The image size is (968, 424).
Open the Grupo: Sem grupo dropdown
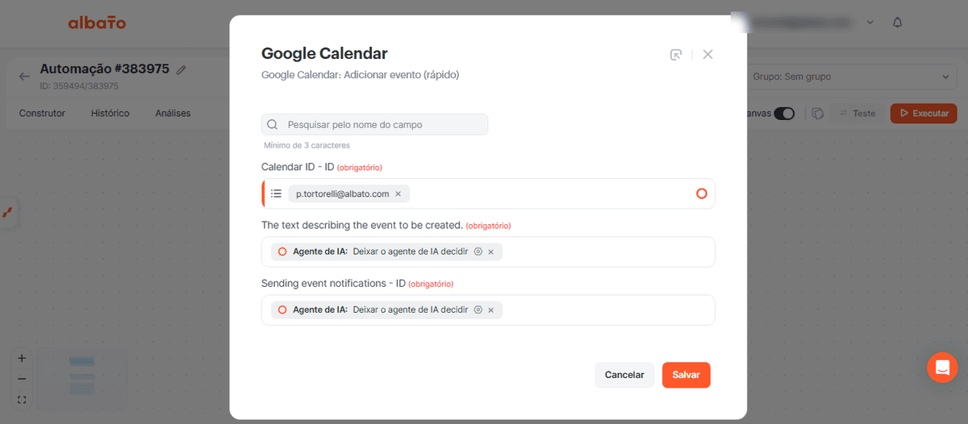coord(851,77)
